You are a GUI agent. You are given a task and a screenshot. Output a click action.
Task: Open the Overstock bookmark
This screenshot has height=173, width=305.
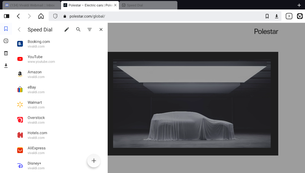click(60, 120)
